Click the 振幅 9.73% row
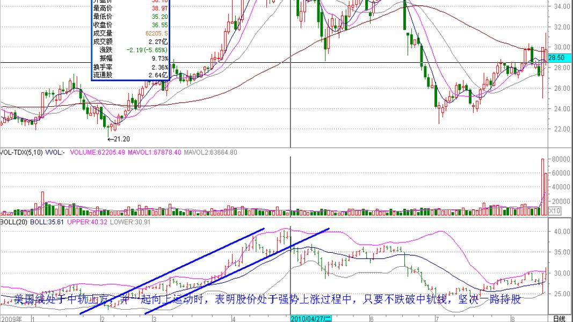The height and width of the screenshot is (322, 573). 130,58
